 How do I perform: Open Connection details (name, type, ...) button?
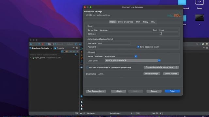(x=161, y=67)
